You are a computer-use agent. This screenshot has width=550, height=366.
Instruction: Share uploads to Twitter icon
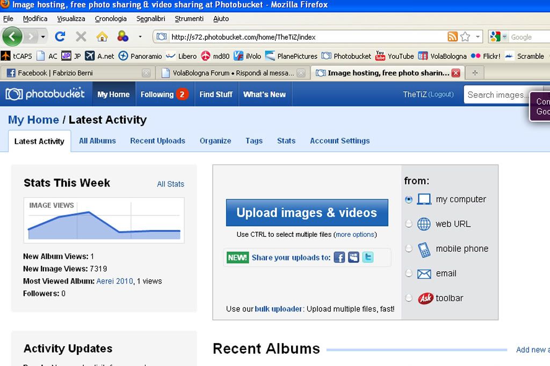(x=368, y=258)
